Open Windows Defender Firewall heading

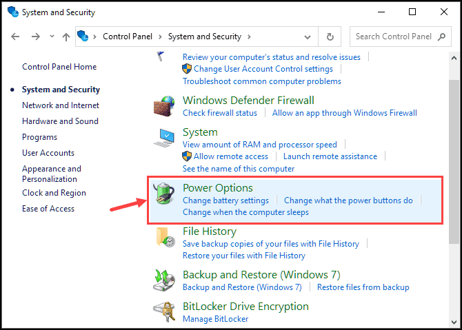(248, 101)
